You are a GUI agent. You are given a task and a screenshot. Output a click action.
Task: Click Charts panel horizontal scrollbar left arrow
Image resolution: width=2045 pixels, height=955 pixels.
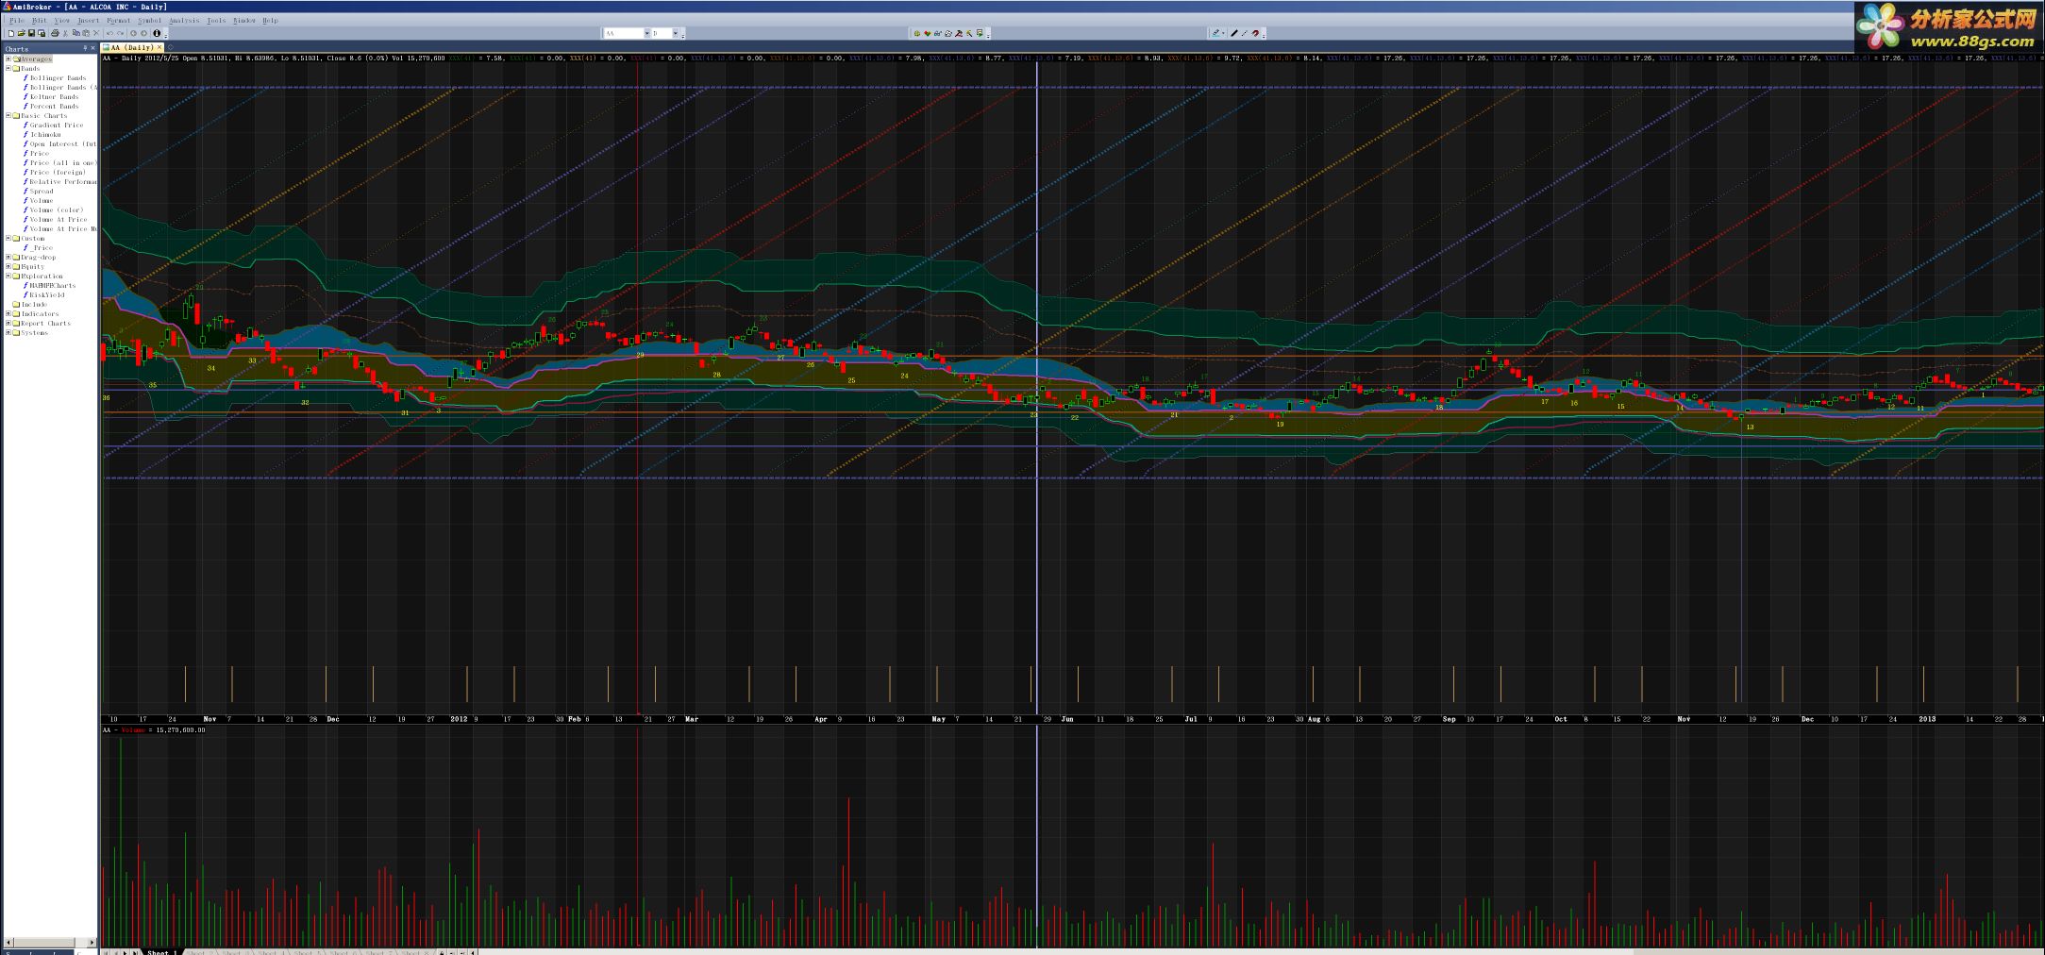8,942
